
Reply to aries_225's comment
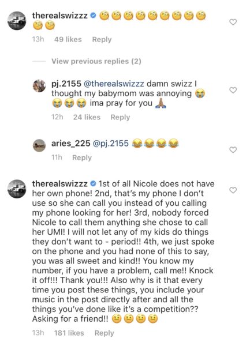[82, 157]
